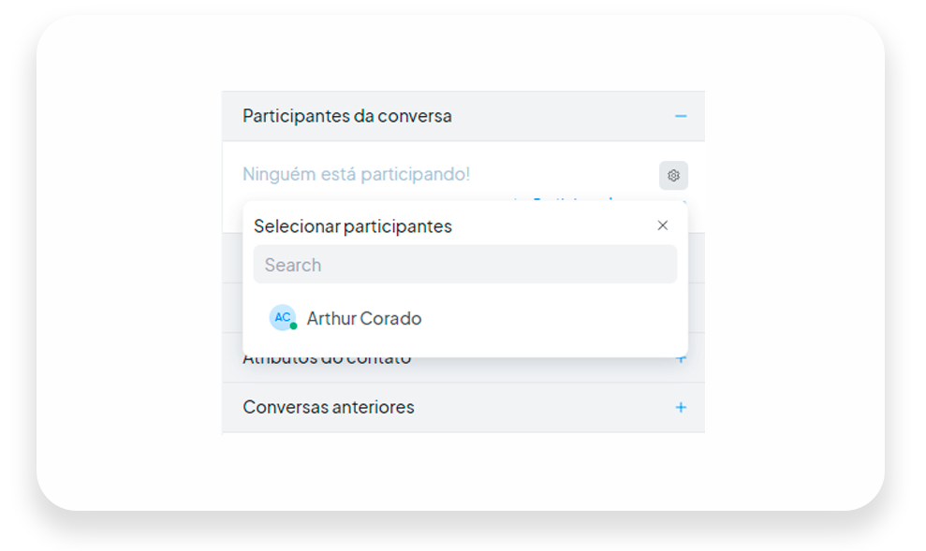This screenshot has height=551, width=926.
Task: Click the Ninguém está participando message
Action: pos(356,174)
